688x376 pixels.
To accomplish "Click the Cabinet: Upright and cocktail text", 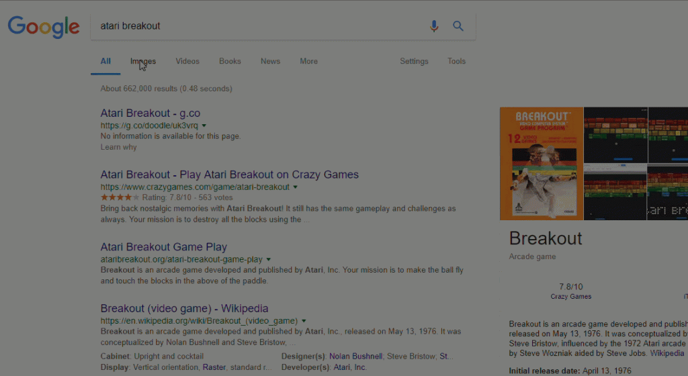I will pyautogui.click(x=152, y=357).
